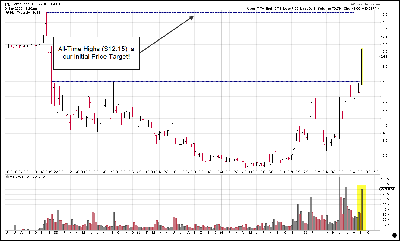Click year 23 on the price panel date axis
400x241 pixels.
(138, 172)
